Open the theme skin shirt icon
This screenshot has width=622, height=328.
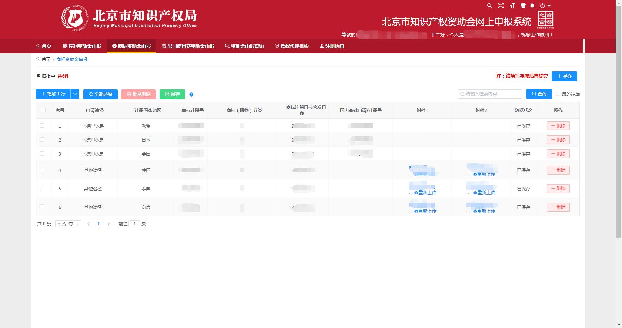click(x=523, y=6)
